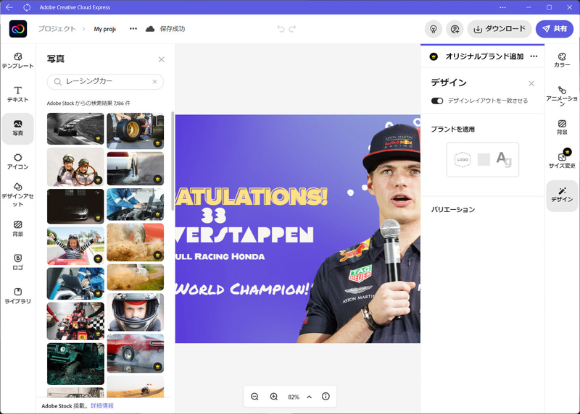Open title bar three-dot menu
This screenshot has height=414, width=580.
502,7
